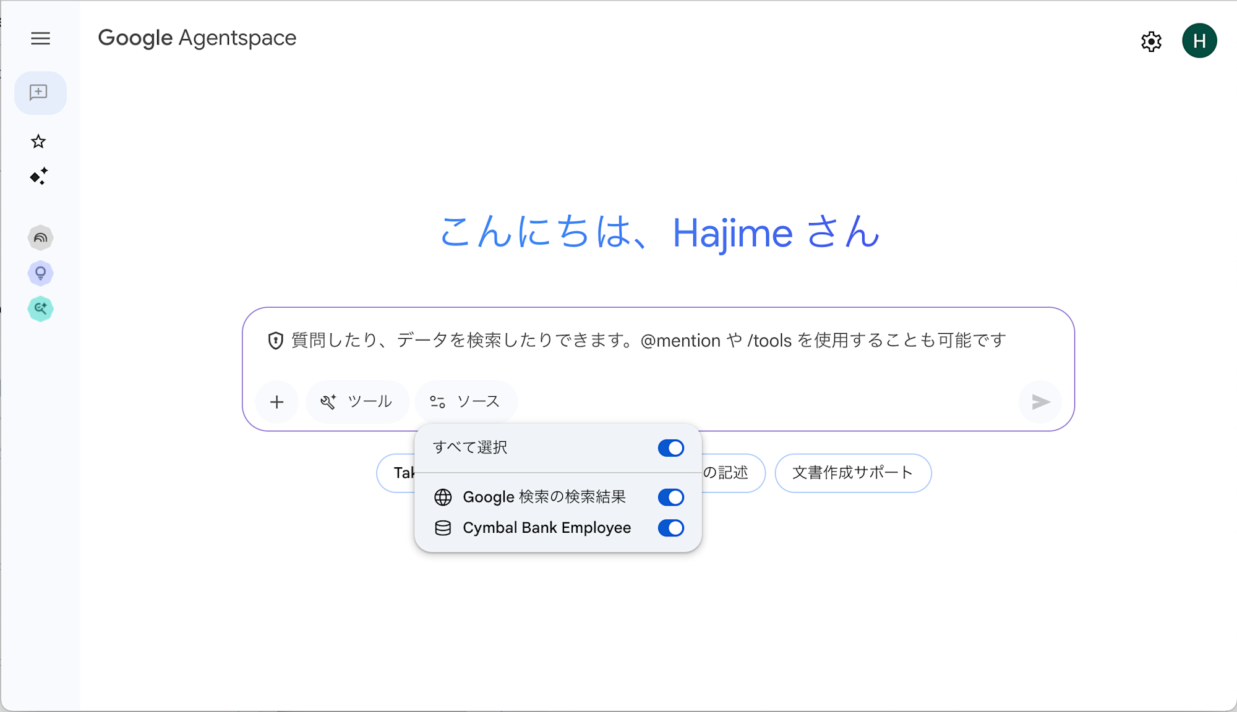The height and width of the screenshot is (712, 1237).
Task: Toggle the すべて選択 switch off
Action: point(671,447)
